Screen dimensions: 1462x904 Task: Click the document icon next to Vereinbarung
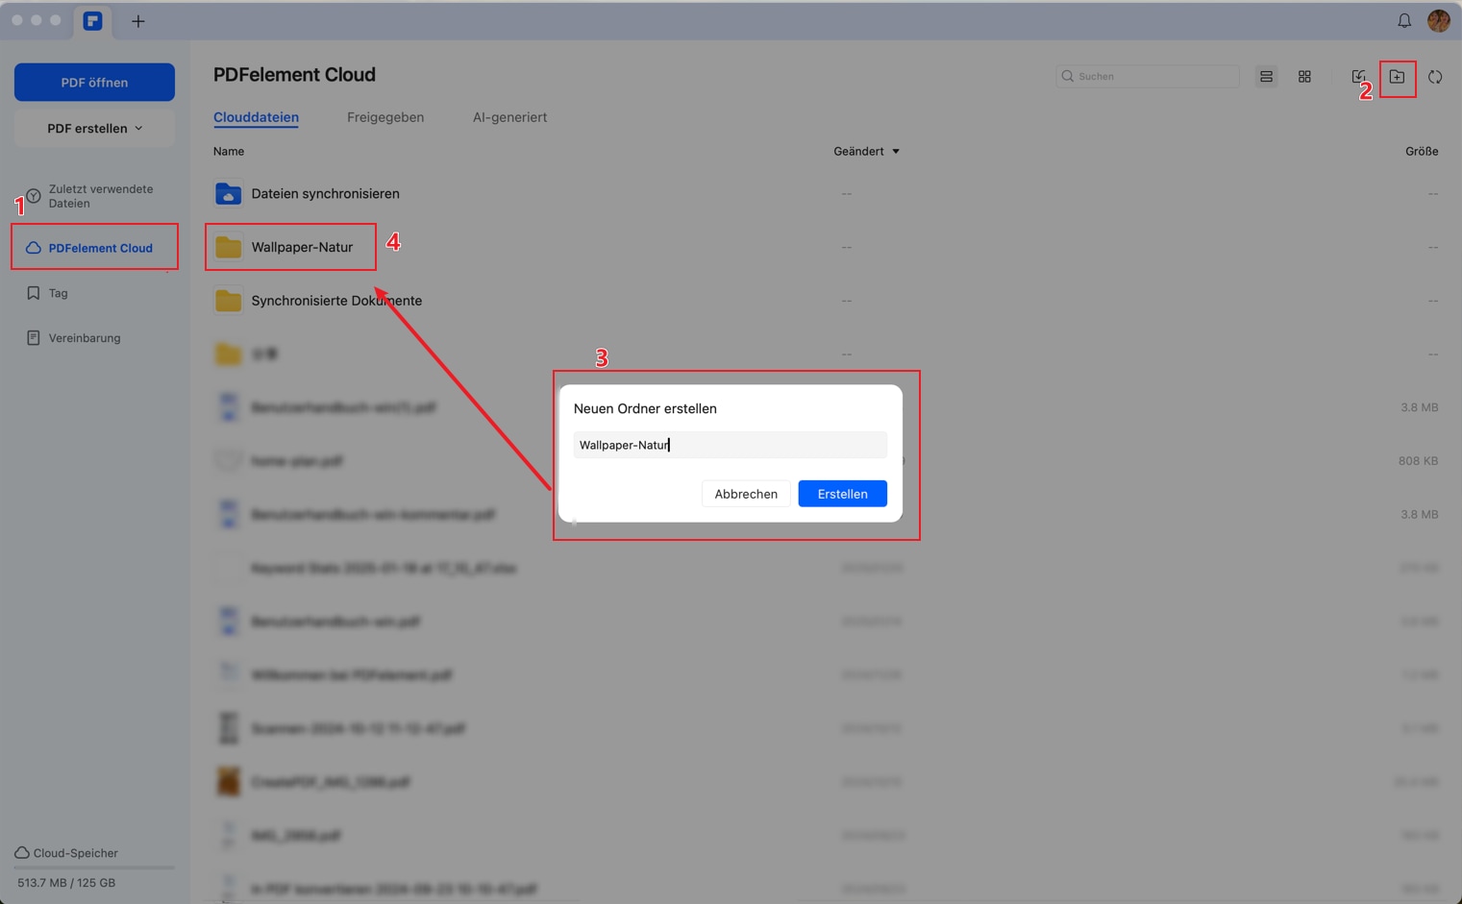pyautogui.click(x=34, y=338)
